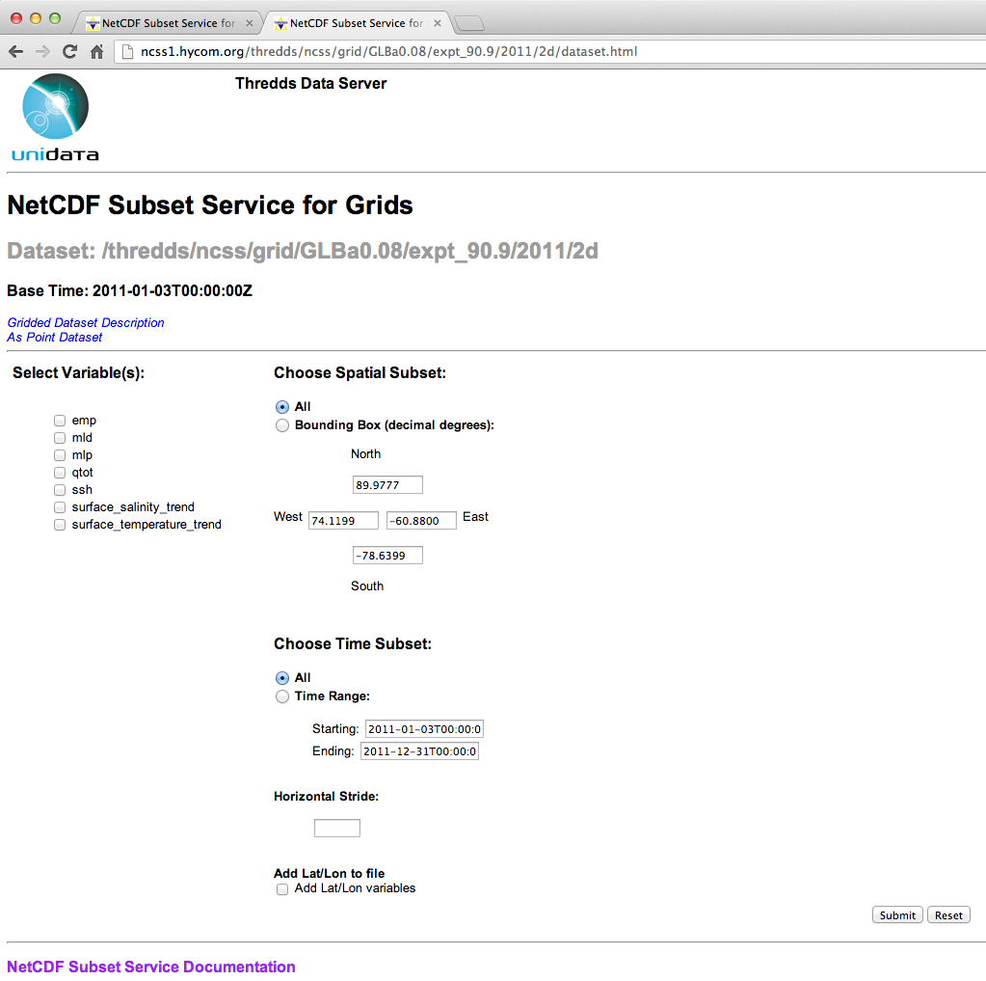Click the Horizontal Stride input box
Image resolution: width=986 pixels, height=981 pixels.
[x=337, y=829]
